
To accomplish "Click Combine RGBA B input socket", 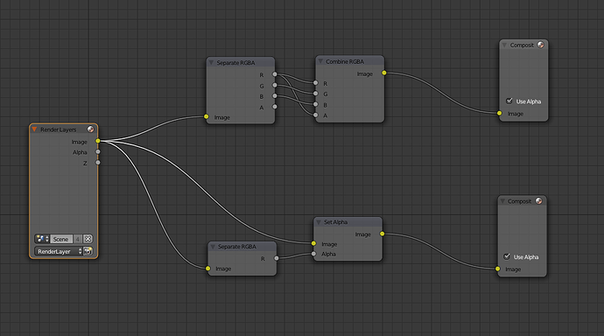I will [316, 104].
